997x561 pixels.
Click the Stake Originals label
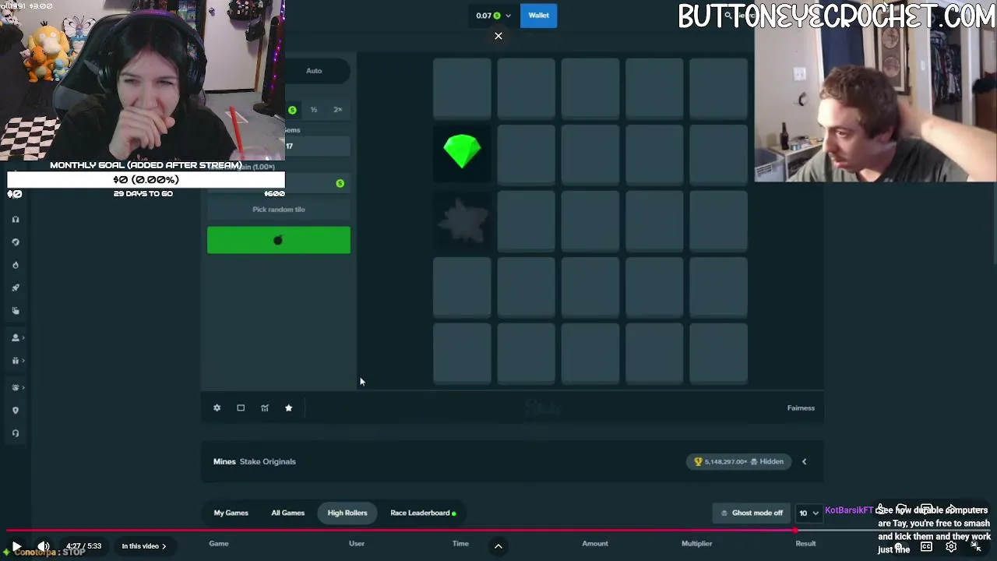coord(268,462)
